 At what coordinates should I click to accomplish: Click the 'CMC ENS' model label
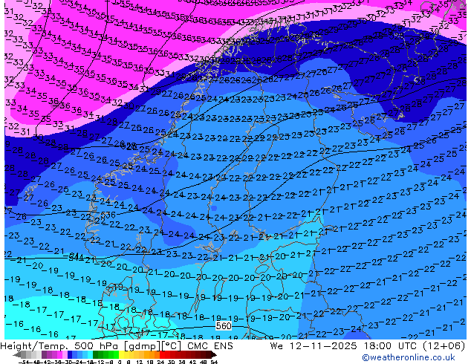(x=210, y=346)
